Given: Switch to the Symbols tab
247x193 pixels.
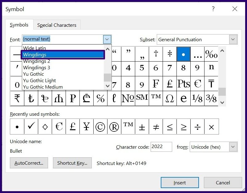Looking at the screenshot, I should click(19, 25).
